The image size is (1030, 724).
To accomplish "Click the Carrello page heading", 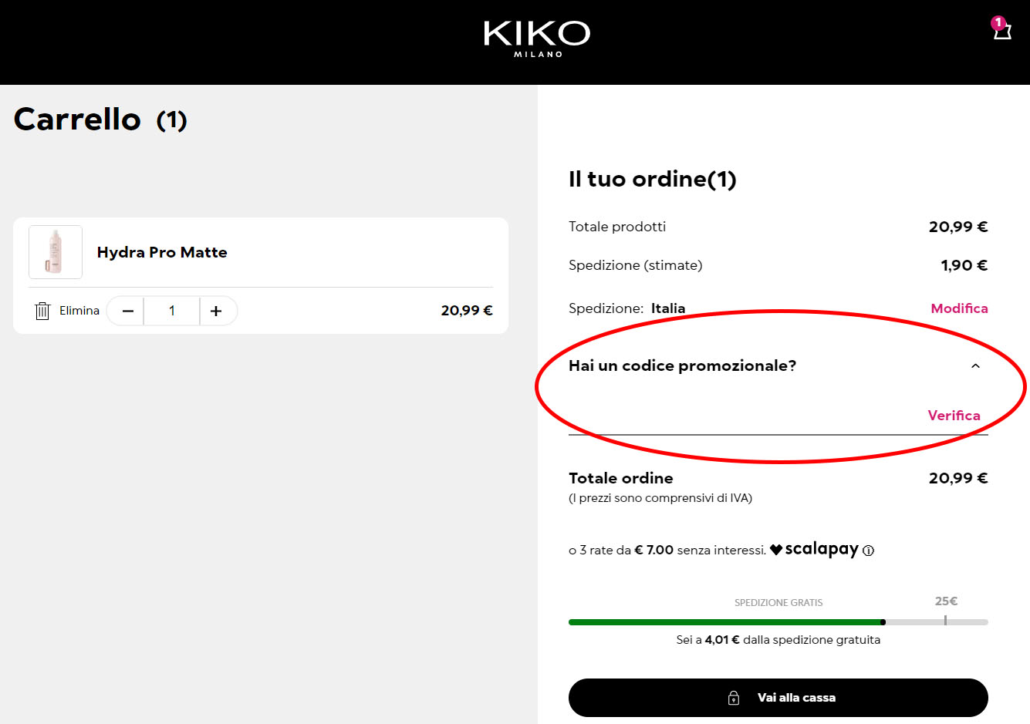I will 77,120.
